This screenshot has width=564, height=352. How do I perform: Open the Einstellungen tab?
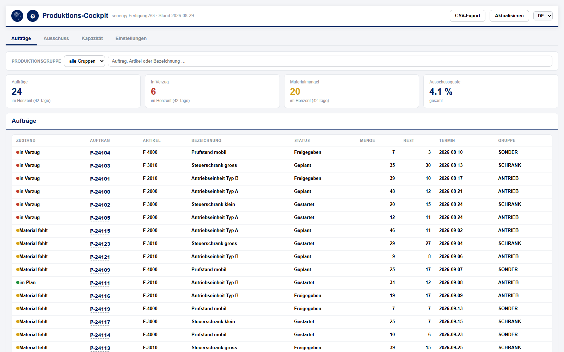pyautogui.click(x=131, y=38)
